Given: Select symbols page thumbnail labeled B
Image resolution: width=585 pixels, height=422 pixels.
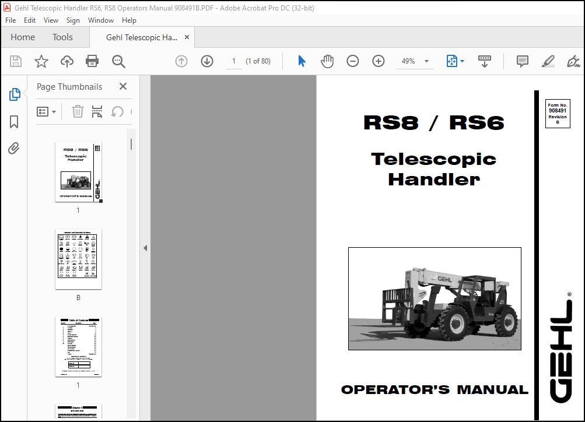Looking at the screenshot, I should click(78, 259).
